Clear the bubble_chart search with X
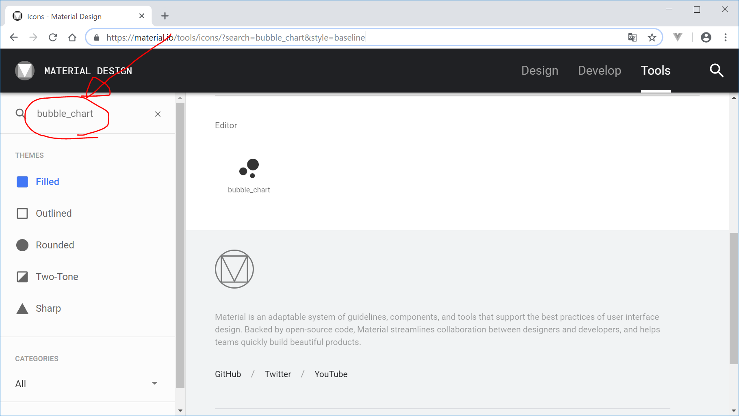This screenshot has width=739, height=416. tap(158, 114)
